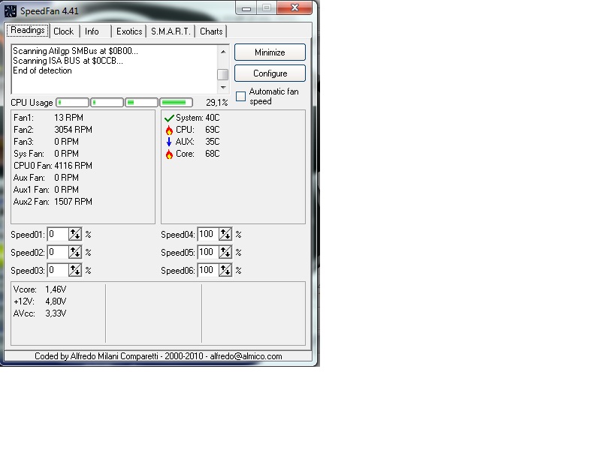Adjust Speed01 with its spinner arrows
The image size is (601, 450).
(75, 234)
